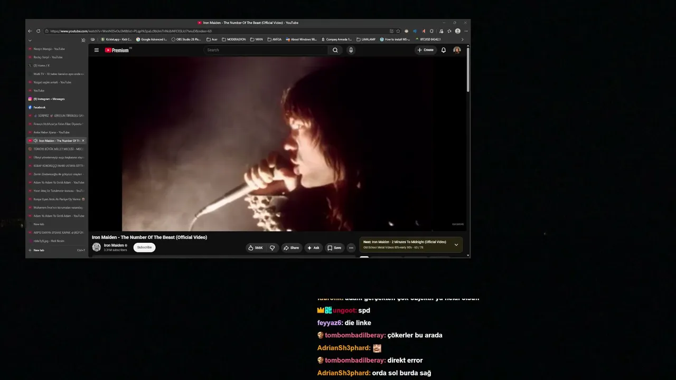Open the MODERASYON bookmarks folder
This screenshot has width=676, height=380.
[x=234, y=40]
